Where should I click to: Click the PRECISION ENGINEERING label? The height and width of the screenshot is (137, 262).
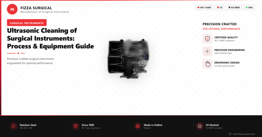coord(230,50)
